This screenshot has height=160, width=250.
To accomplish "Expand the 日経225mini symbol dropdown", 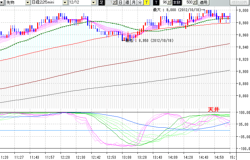I will (65, 3).
